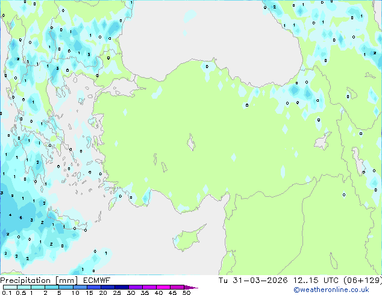Click the "12..15 UTC" time text
This screenshot has height=295, width=382.
[316, 280]
